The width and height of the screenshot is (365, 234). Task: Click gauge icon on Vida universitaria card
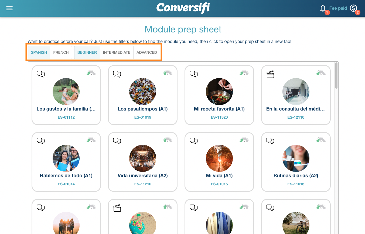(x=168, y=140)
